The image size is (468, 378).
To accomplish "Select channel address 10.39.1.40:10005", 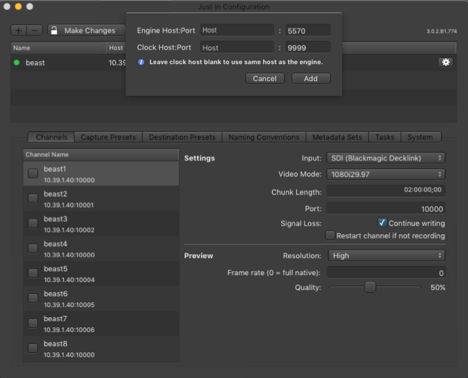I will tap(69, 305).
